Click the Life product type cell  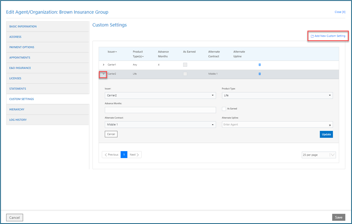click(135, 74)
